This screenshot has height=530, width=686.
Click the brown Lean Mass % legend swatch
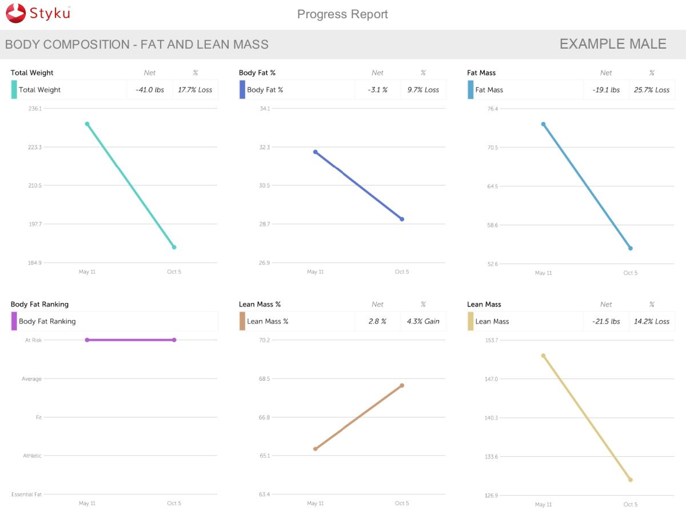click(x=242, y=321)
